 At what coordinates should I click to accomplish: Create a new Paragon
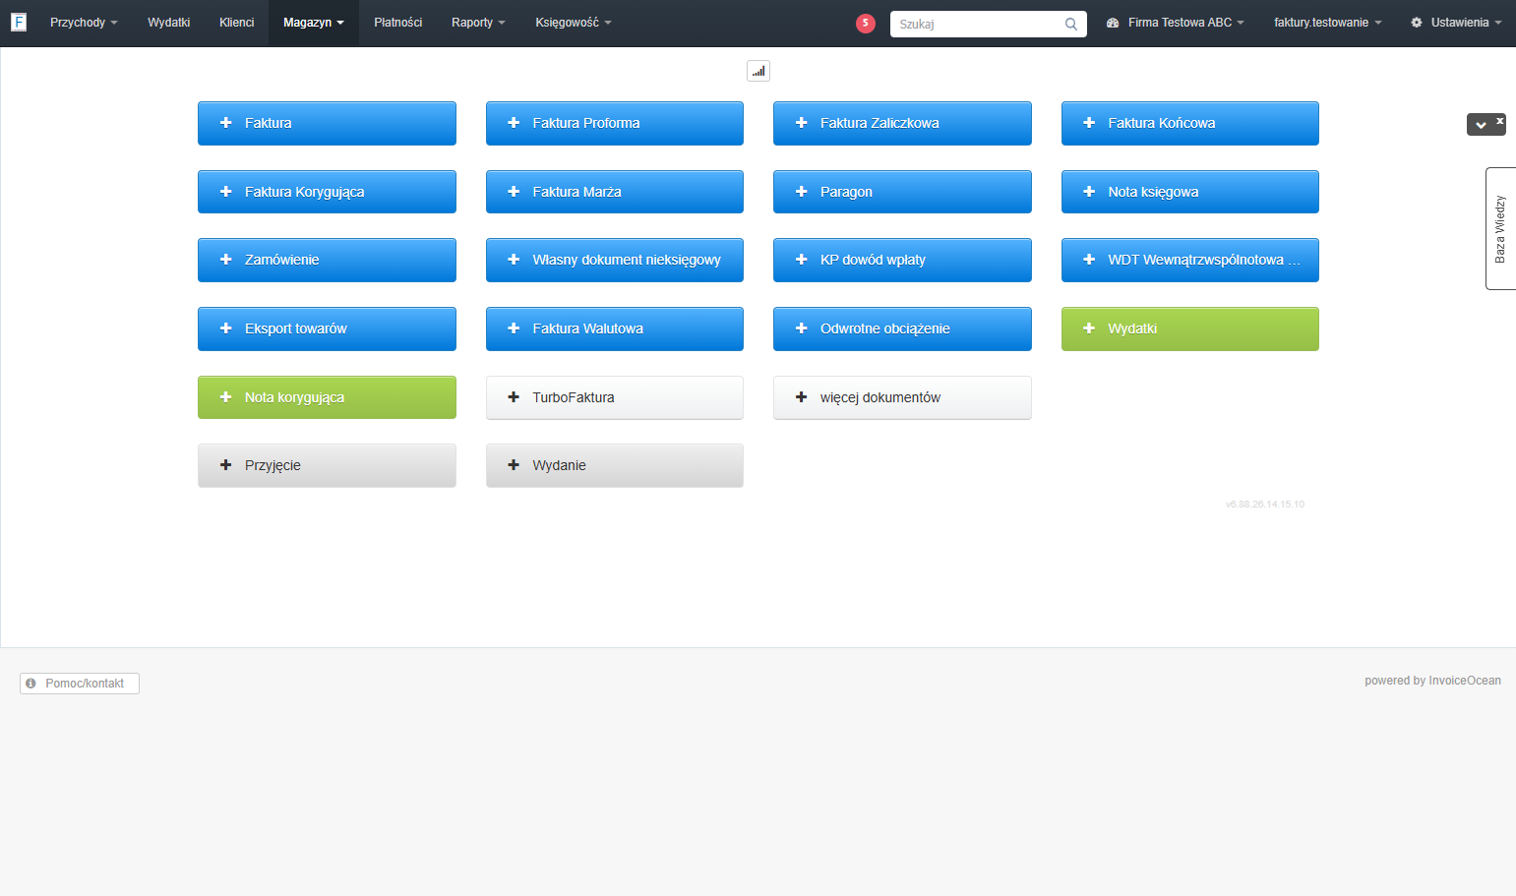902,192
